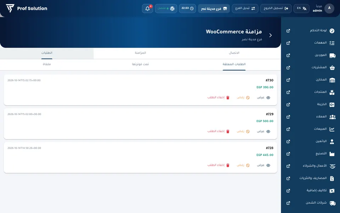Screen dimensions: 340x213
Task: Switch to the الاتصال tab
Action: 234,53
